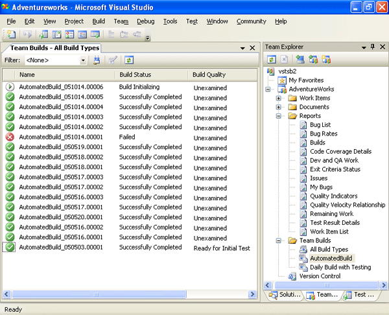Select the Code Coverage Details report
This screenshot has height=315, width=389.
pos(340,152)
